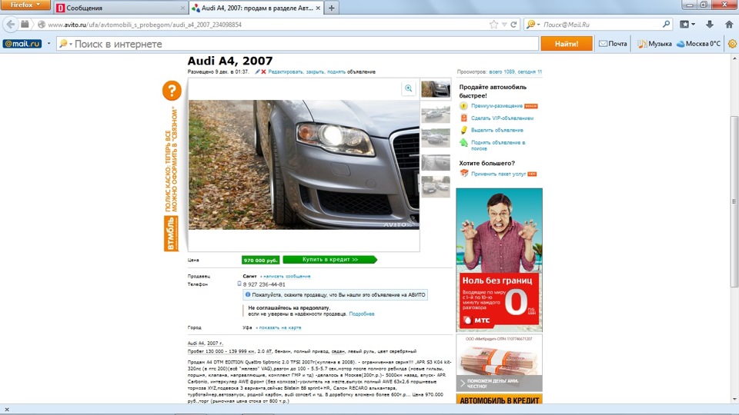
Task: Select the fourth car thumbnail
Action: point(436,162)
